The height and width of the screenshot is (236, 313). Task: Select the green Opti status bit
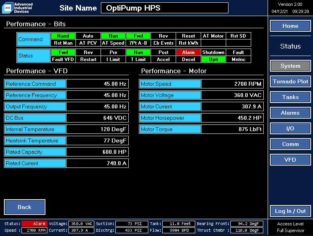(x=213, y=59)
